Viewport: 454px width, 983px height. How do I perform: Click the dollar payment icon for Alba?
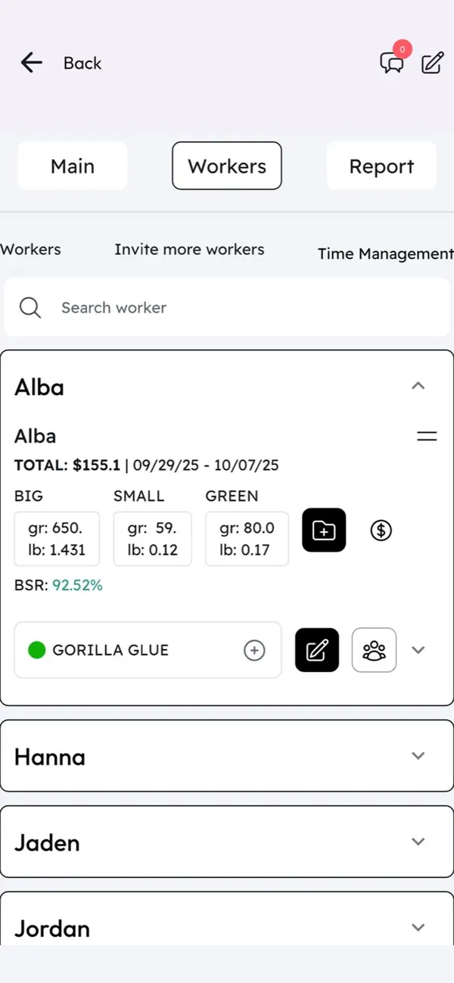coord(381,530)
